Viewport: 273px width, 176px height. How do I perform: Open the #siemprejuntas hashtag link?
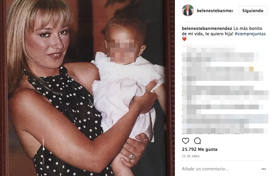pyautogui.click(x=250, y=34)
